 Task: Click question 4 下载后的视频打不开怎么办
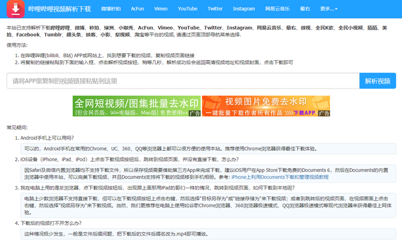[51, 223]
